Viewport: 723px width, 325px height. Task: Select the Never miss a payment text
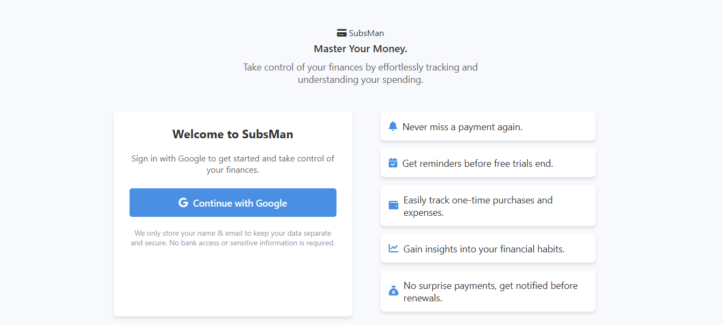tap(462, 127)
